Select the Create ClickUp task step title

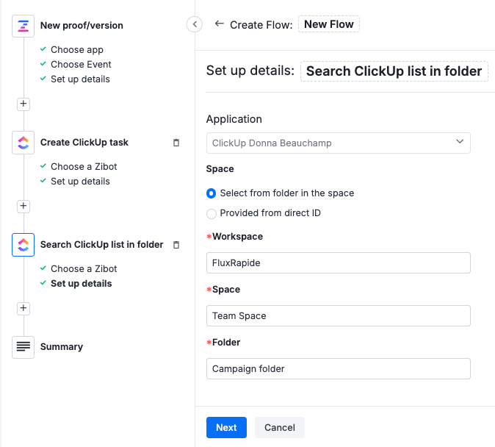point(84,143)
